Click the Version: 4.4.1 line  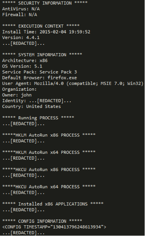(21, 37)
